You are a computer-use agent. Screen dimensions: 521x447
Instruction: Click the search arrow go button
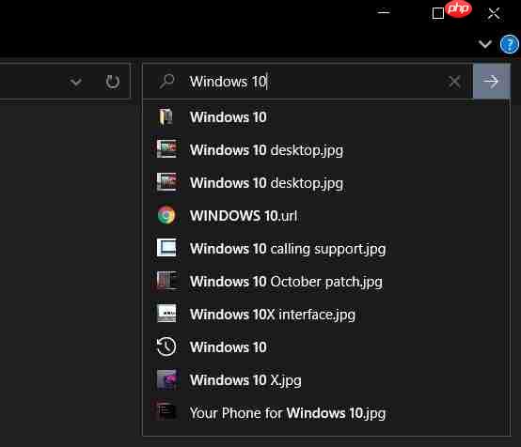[492, 82]
